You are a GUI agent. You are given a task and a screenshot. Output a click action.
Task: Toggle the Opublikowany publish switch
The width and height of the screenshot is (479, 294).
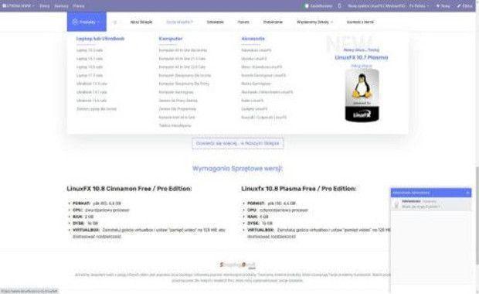click(306, 6)
